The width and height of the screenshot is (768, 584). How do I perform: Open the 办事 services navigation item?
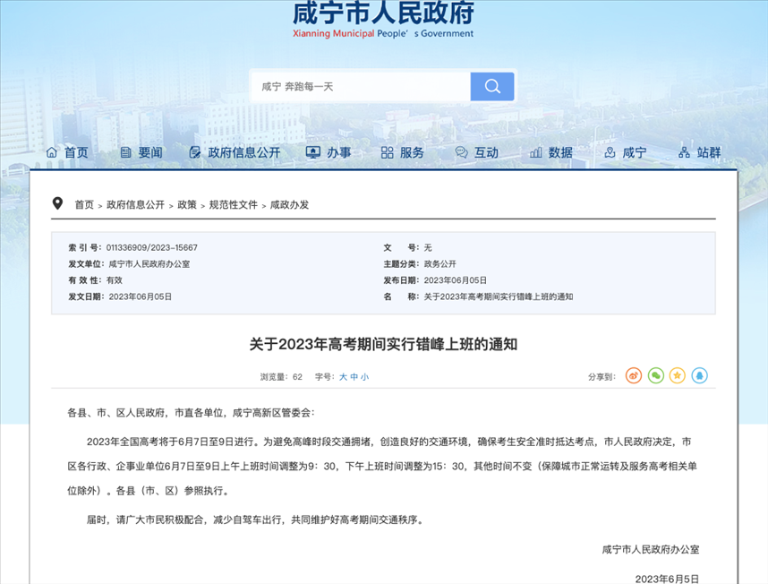point(329,153)
